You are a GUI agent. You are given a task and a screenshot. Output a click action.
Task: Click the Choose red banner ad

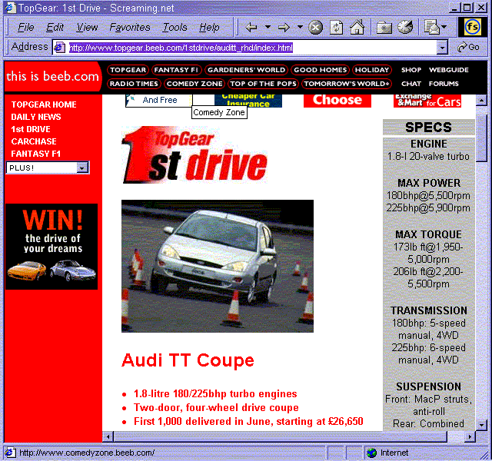click(x=337, y=101)
